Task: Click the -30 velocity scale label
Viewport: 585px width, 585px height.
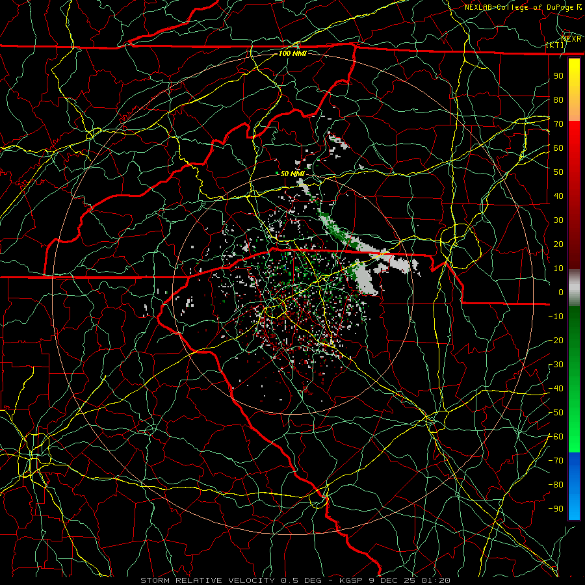Action: [x=556, y=365]
